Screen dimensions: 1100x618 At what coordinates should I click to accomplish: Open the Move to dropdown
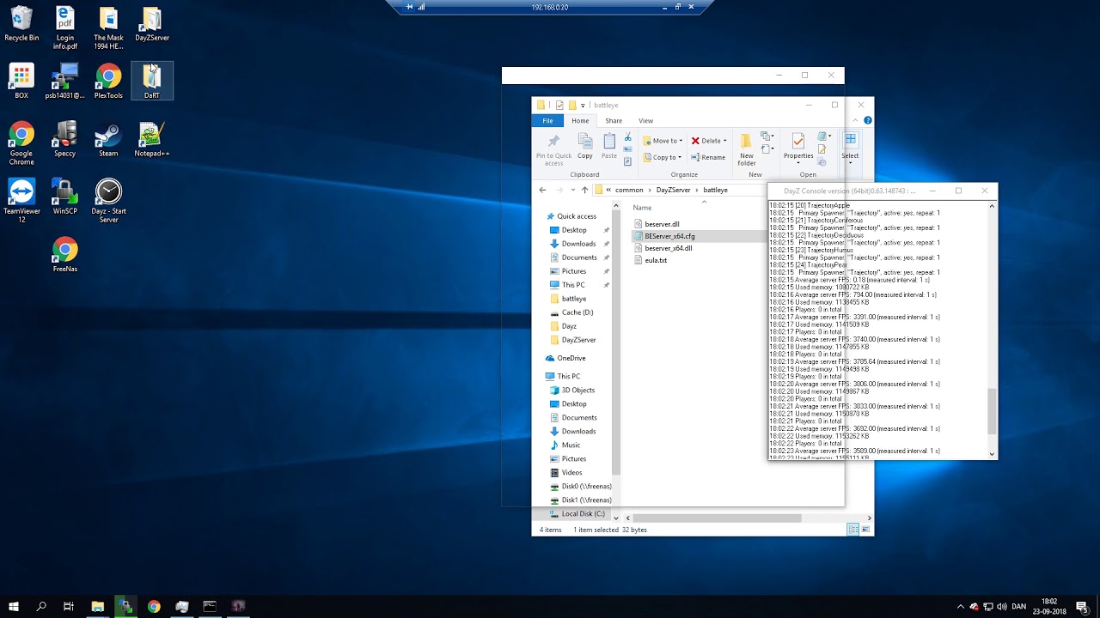[x=663, y=141]
